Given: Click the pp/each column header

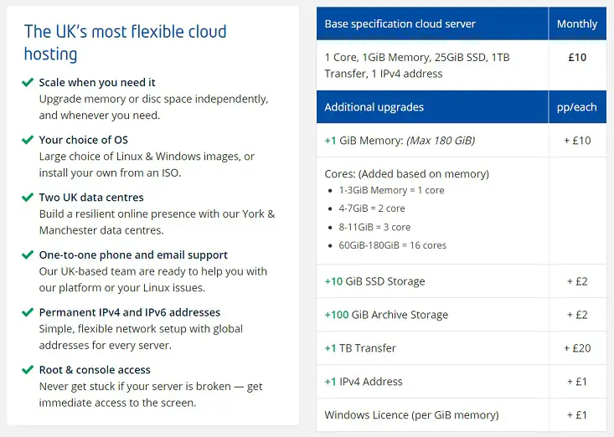Looking at the screenshot, I should tap(577, 107).
